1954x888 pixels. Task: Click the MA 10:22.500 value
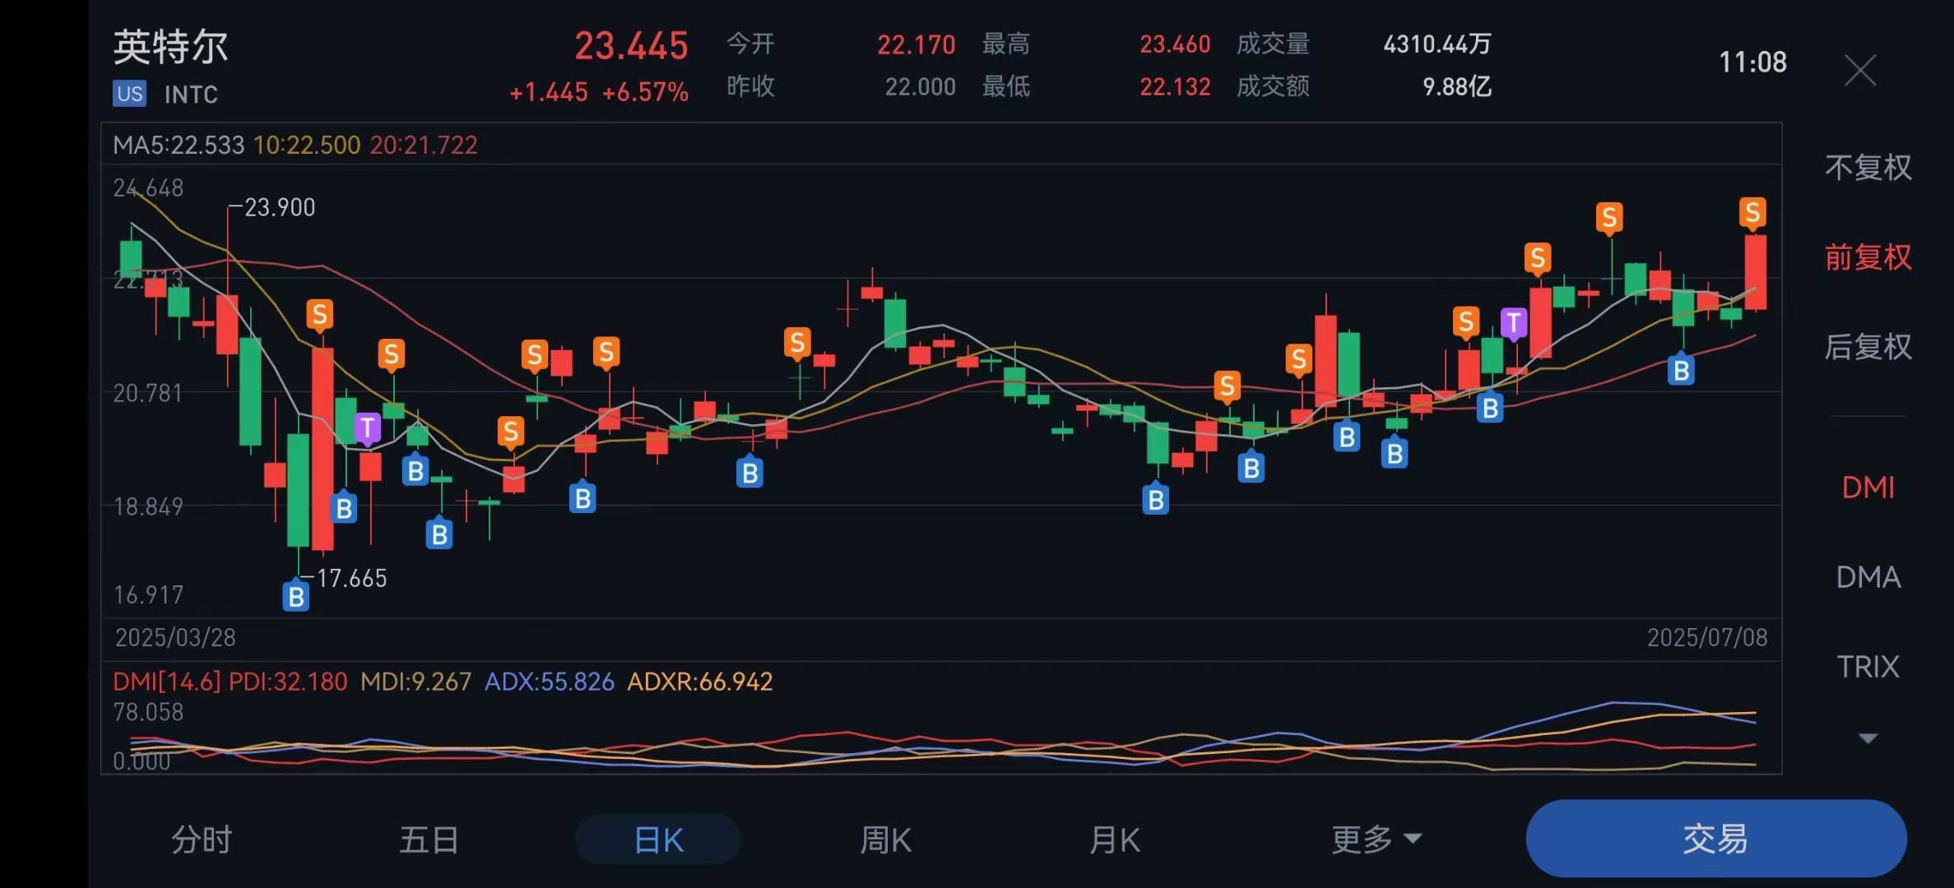[307, 145]
